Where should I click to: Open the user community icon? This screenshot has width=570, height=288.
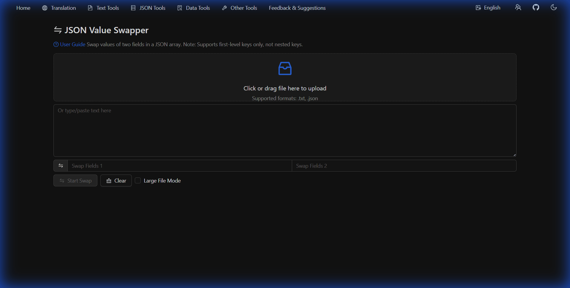(518, 7)
